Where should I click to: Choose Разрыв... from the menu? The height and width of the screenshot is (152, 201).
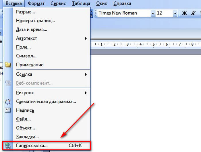47,12
